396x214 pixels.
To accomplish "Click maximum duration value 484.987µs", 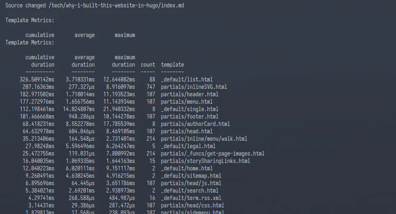I will (x=122, y=198).
